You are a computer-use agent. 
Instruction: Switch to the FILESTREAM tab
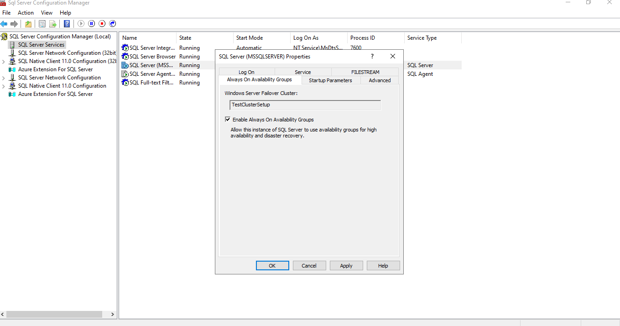click(365, 72)
